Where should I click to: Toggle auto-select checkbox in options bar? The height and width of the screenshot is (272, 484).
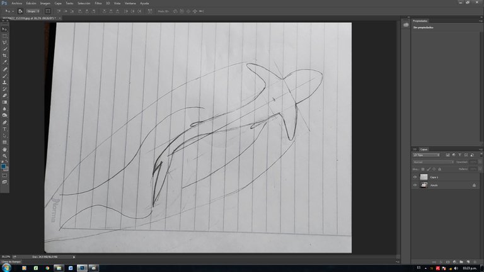tap(20, 11)
